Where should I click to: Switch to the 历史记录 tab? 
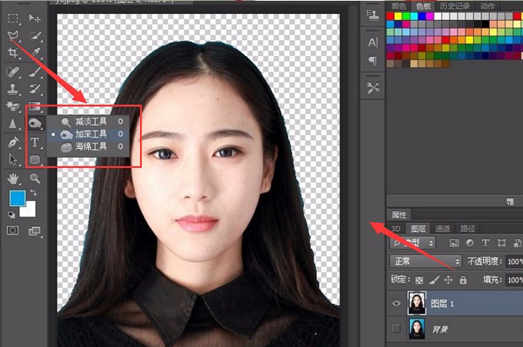click(455, 6)
